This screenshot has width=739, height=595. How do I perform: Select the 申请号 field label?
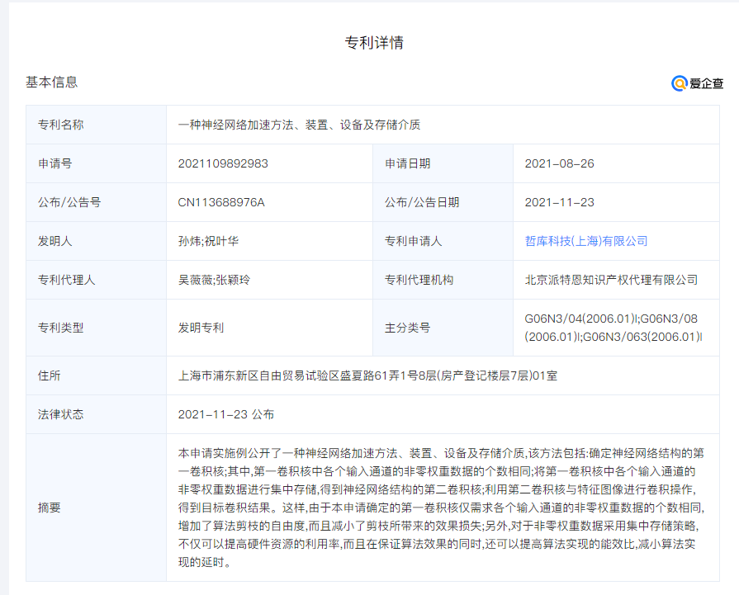click(55, 163)
